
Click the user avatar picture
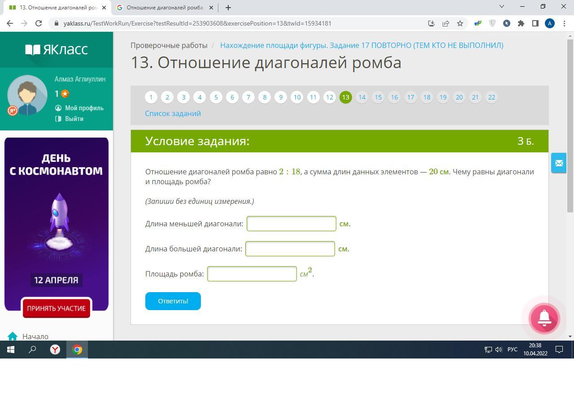27,95
